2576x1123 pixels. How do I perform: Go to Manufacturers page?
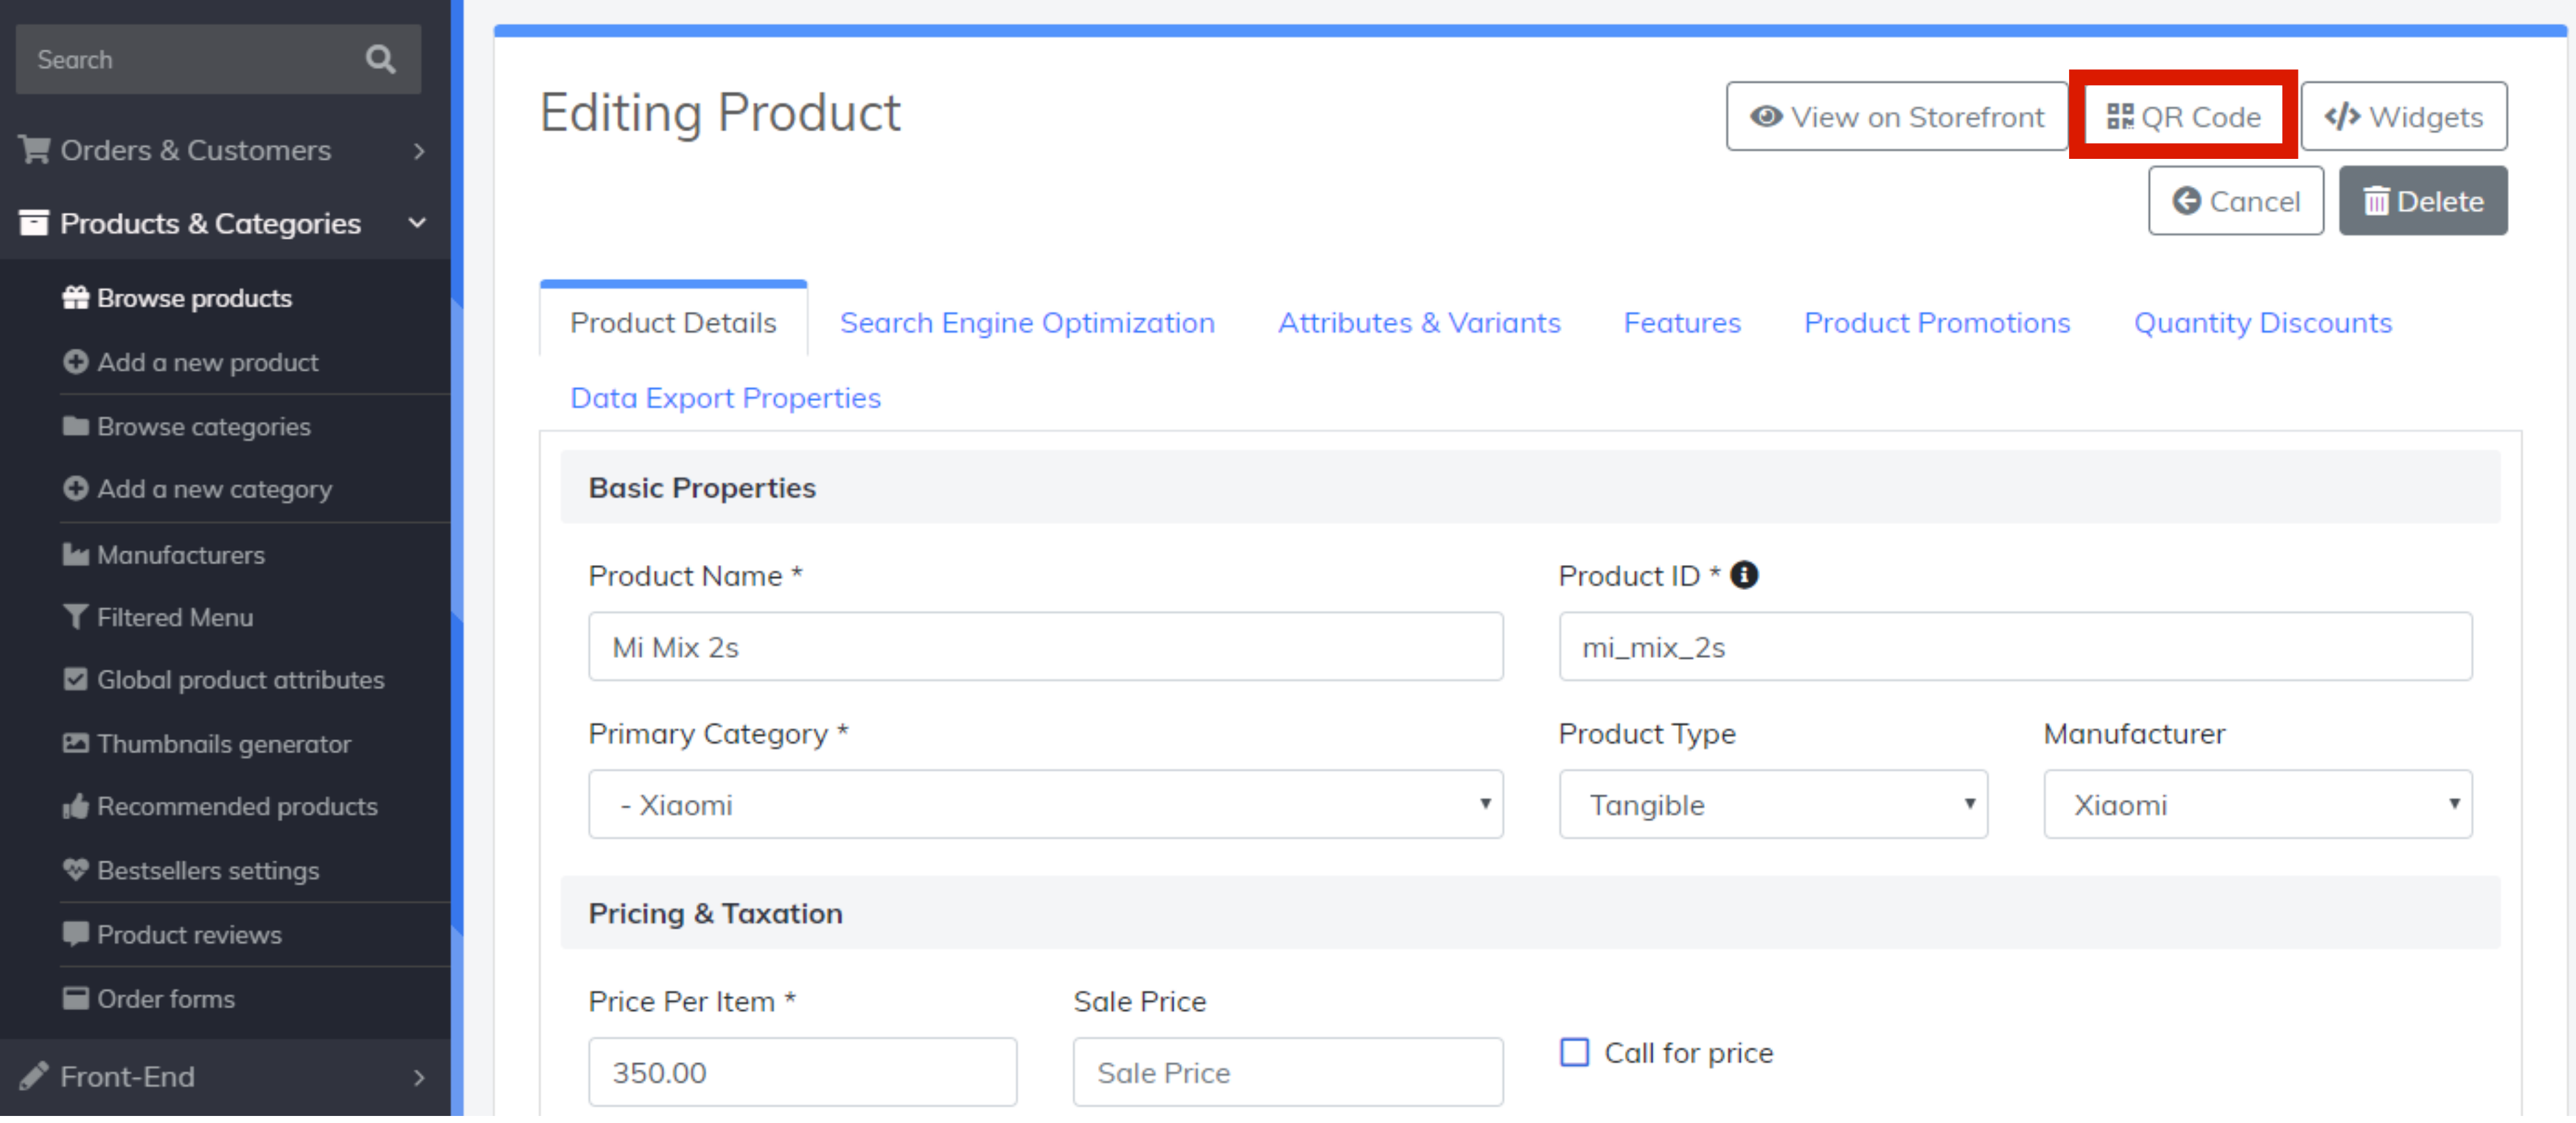click(x=180, y=555)
